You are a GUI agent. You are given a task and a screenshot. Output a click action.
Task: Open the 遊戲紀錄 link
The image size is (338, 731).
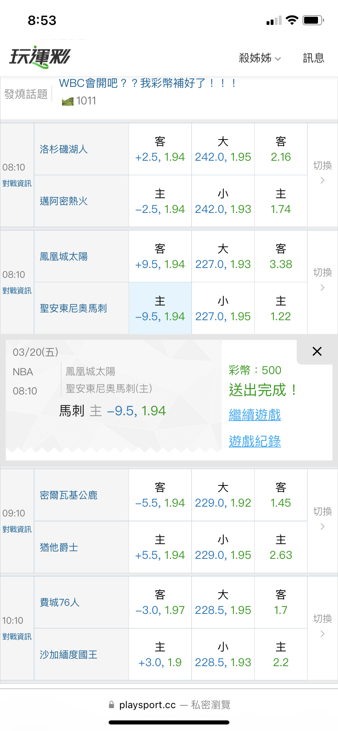[x=255, y=441]
